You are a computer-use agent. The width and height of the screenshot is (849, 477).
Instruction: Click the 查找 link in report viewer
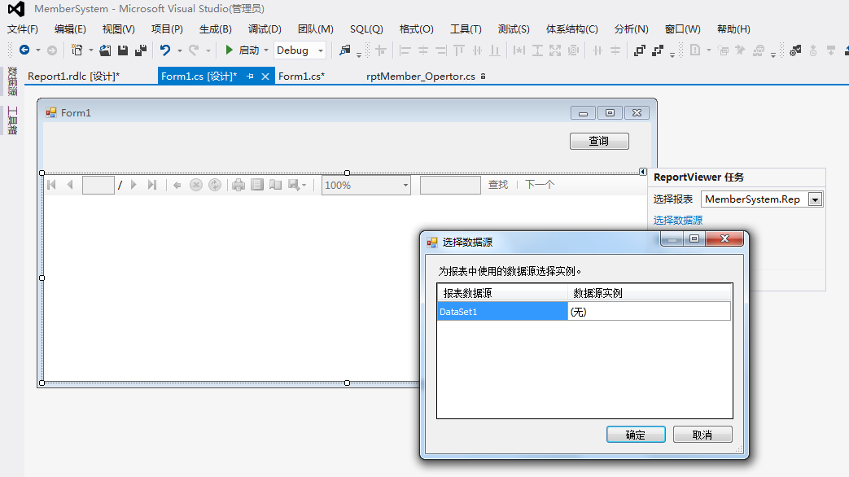pos(498,185)
